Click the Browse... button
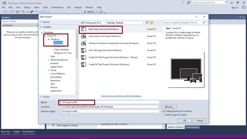Image resolution: width=247 pixels, height=139 pixels. [169, 107]
